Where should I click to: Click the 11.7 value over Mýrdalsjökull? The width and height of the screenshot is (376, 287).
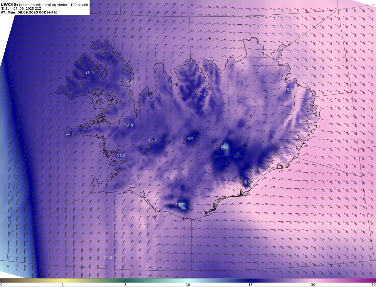180,205
